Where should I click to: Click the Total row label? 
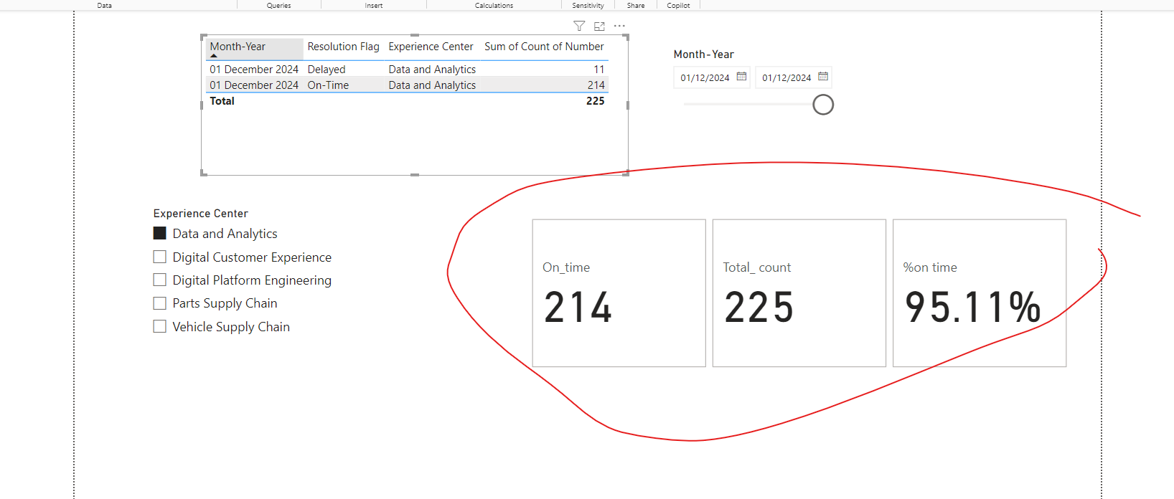pos(222,101)
